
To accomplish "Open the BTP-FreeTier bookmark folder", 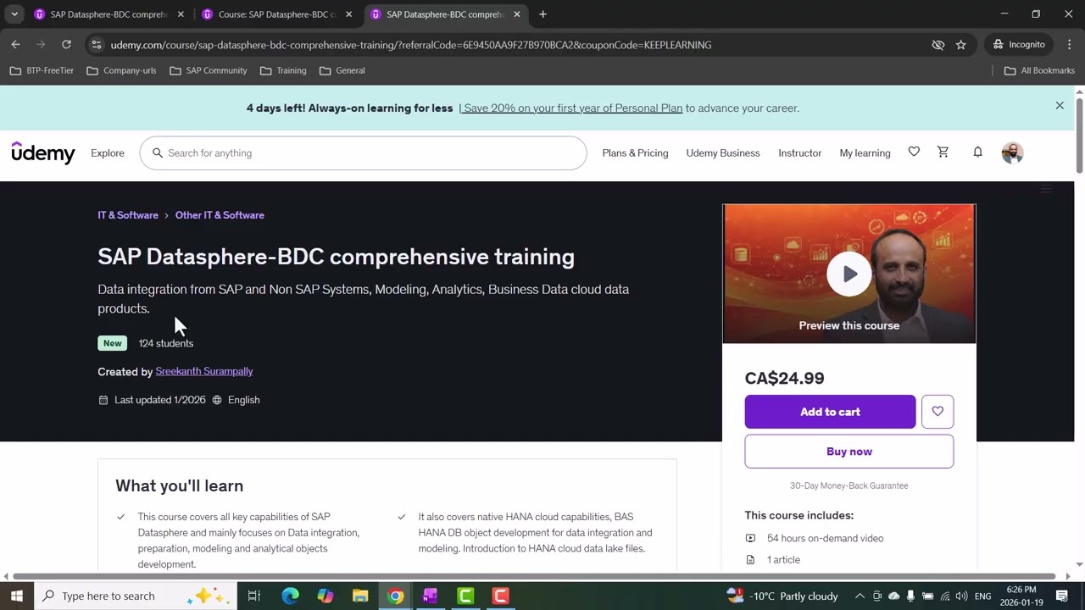I will pyautogui.click(x=42, y=70).
